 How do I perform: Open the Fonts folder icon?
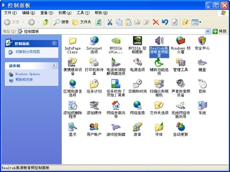coord(159,127)
